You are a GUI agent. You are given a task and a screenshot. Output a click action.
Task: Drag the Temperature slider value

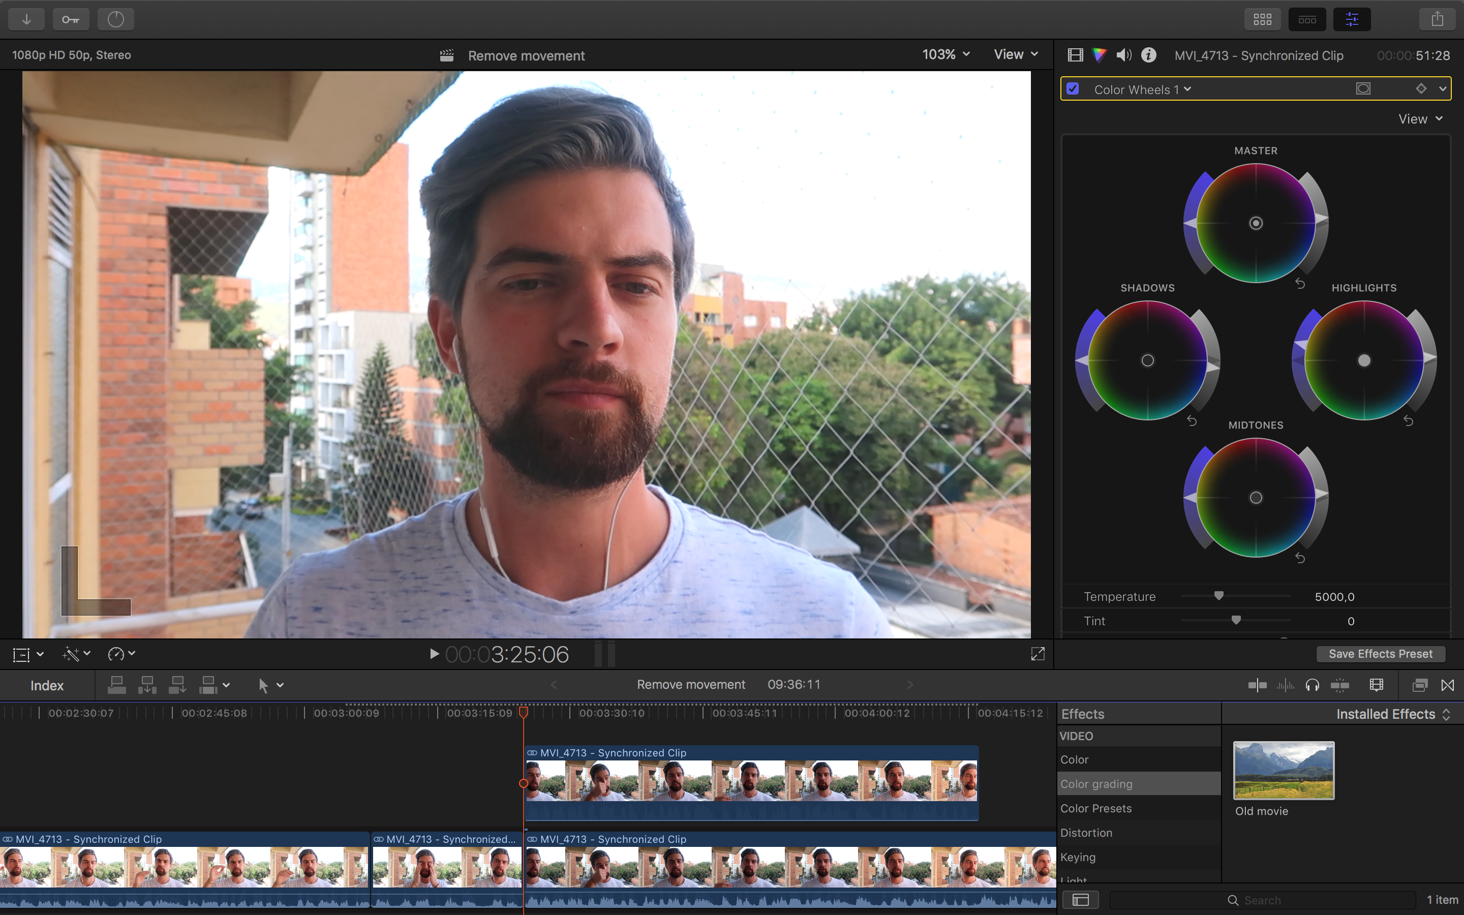(1219, 597)
